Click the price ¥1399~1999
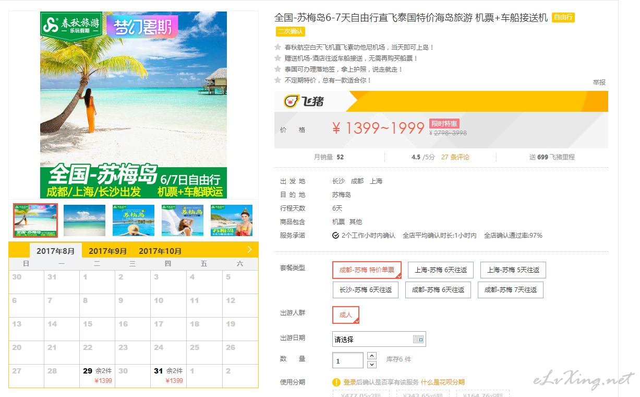640x397 pixels. (378, 129)
